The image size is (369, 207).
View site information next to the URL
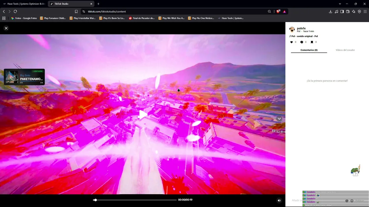point(84,11)
